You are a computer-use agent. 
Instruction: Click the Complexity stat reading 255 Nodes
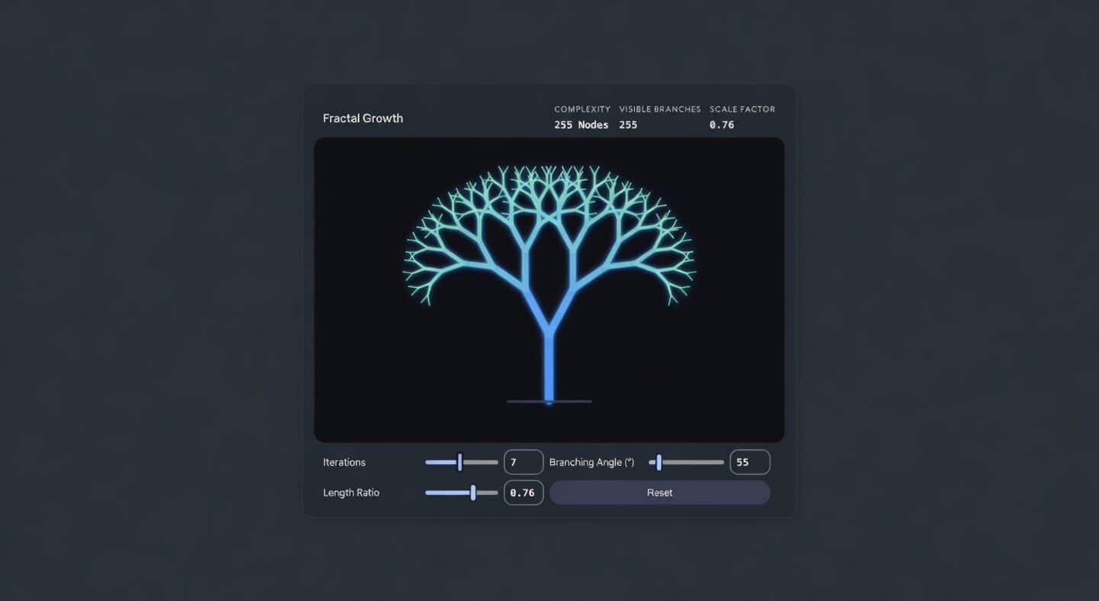pos(582,124)
